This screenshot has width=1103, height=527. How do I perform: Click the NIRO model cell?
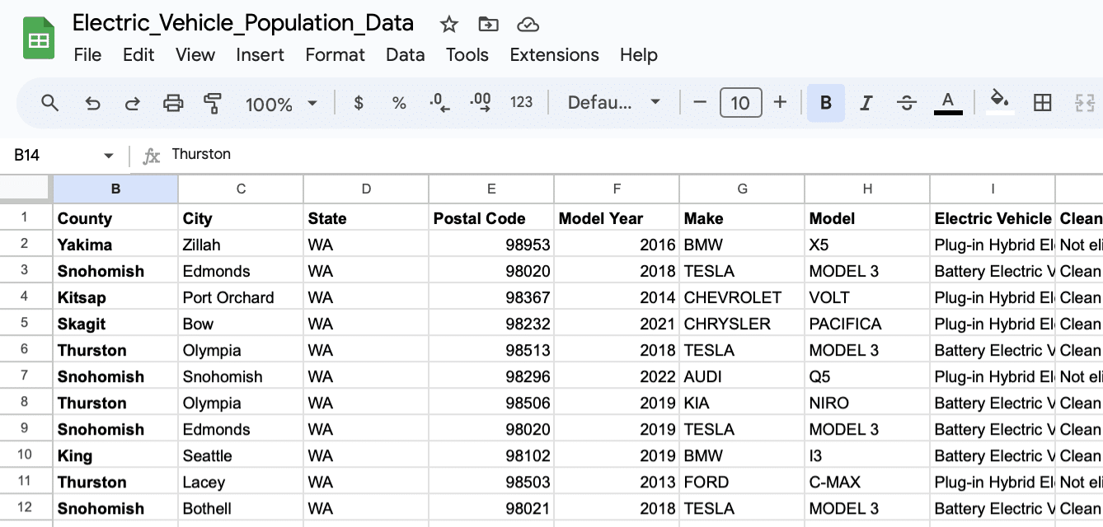click(867, 403)
